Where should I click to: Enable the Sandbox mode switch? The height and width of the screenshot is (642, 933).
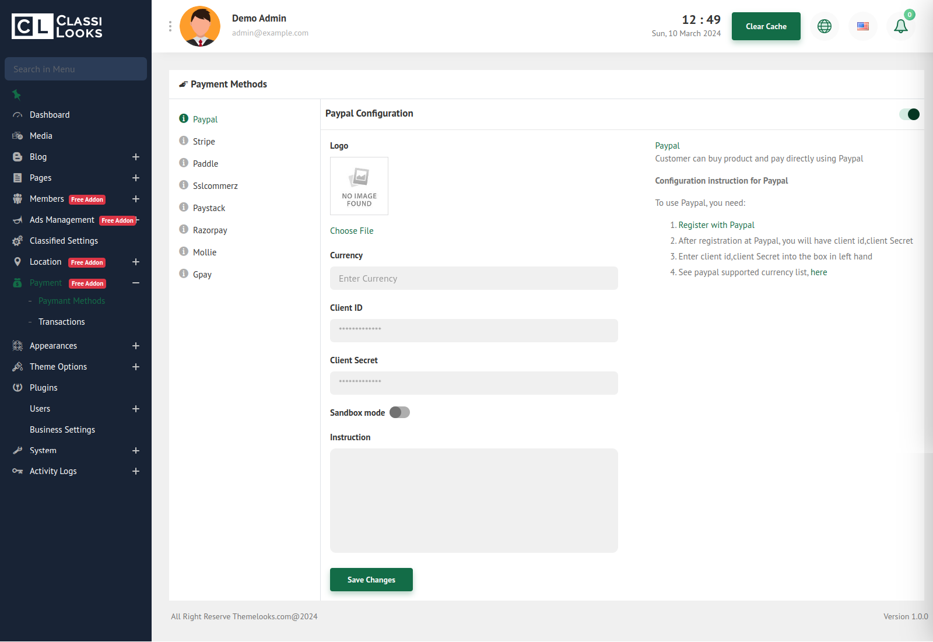(x=400, y=413)
